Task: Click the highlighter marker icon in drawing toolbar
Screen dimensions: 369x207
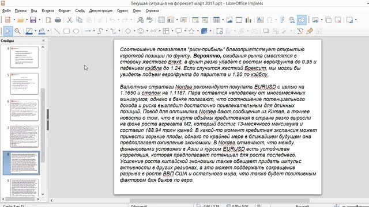Action: click(x=310, y=31)
